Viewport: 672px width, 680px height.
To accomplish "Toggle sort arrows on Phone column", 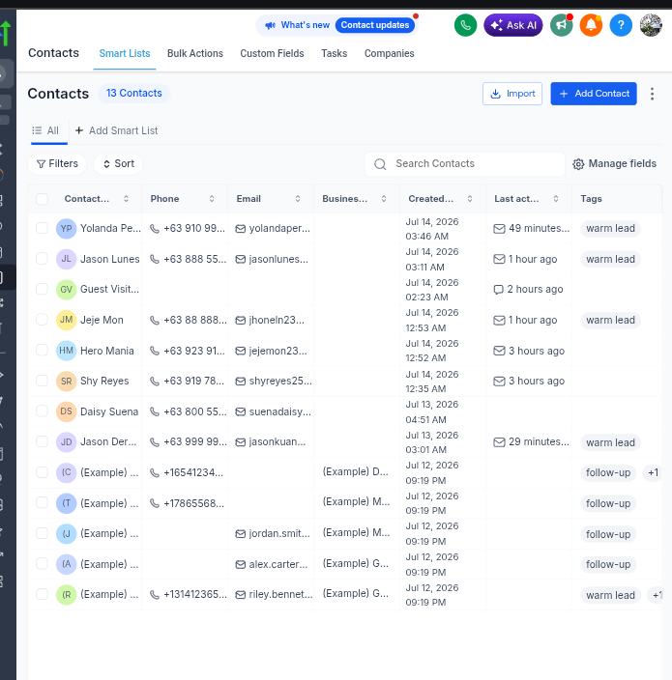I will point(212,199).
